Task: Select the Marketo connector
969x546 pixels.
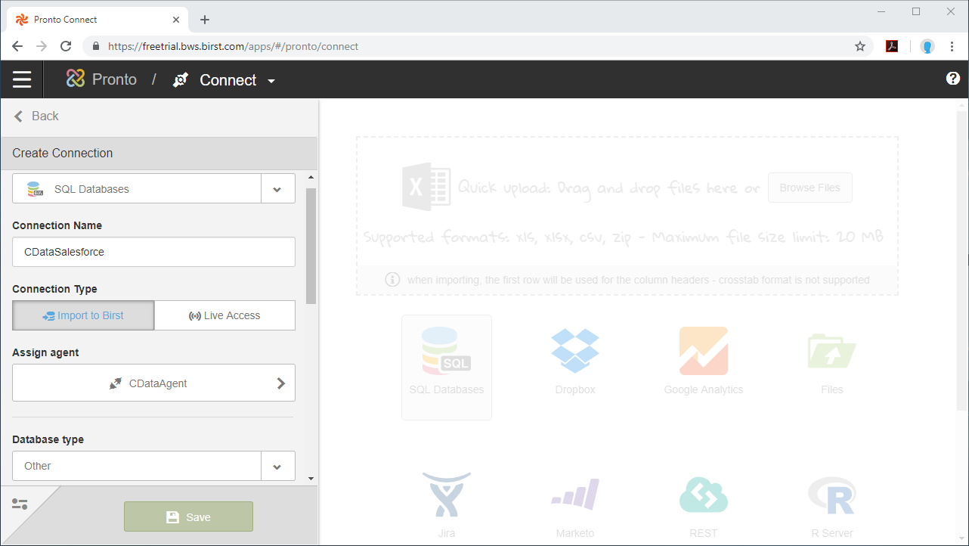Action: click(x=574, y=503)
